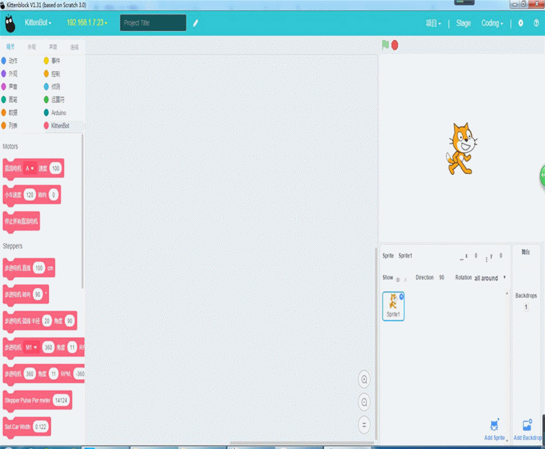545x449 pixels.
Task: Click the help question mark icon
Action: point(536,23)
